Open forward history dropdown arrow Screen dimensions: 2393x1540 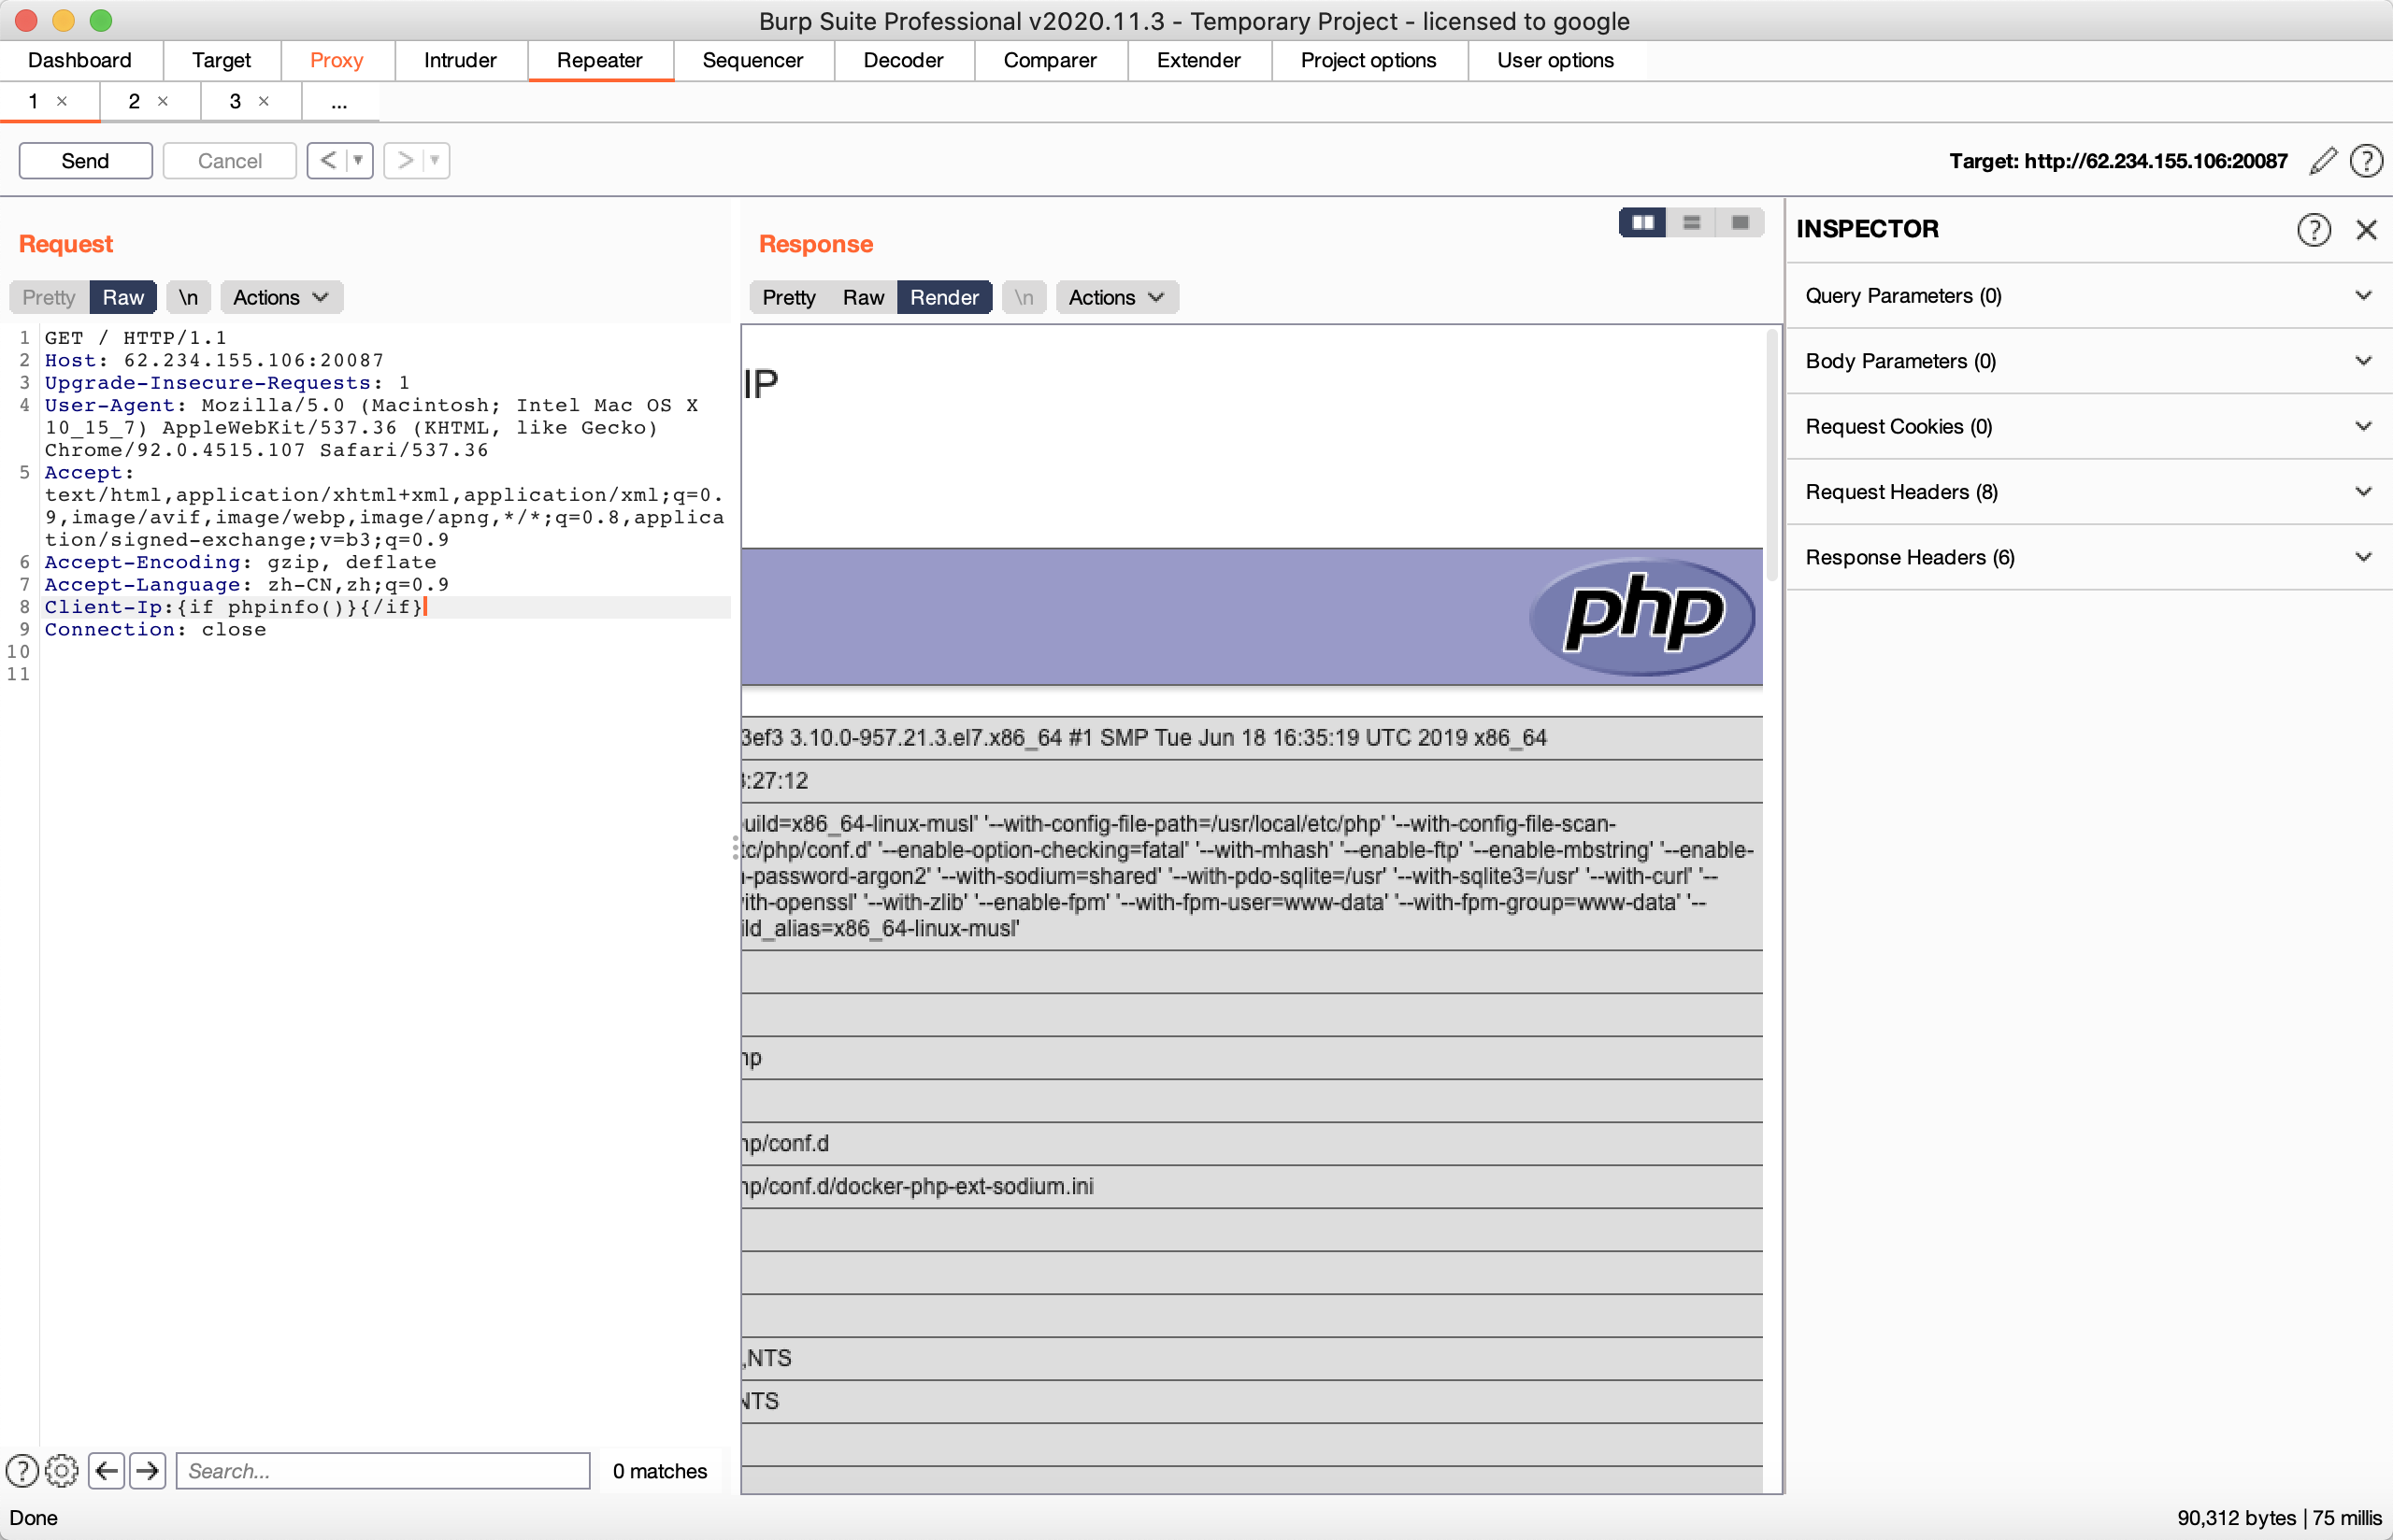tap(435, 160)
